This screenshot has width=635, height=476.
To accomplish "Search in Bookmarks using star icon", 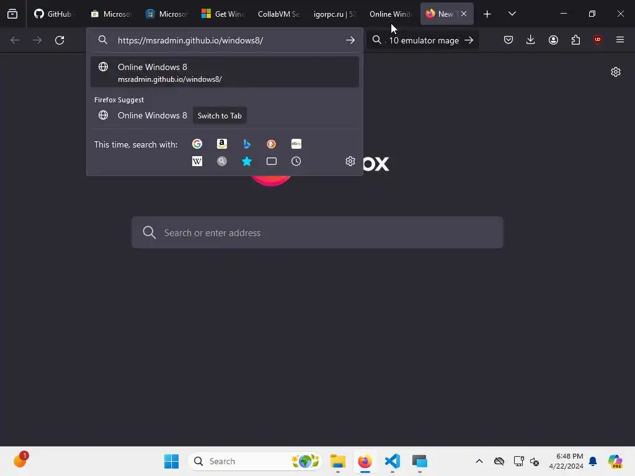I will tap(247, 161).
